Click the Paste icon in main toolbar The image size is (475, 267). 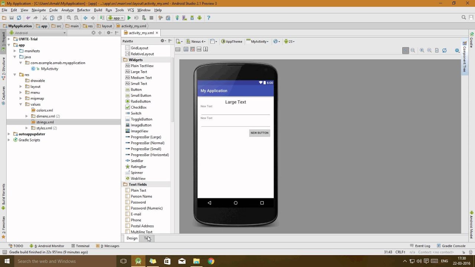coord(59,18)
